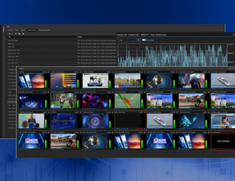Select the empty black tile with orange border
235x181 pixels.
click(x=131, y=120)
